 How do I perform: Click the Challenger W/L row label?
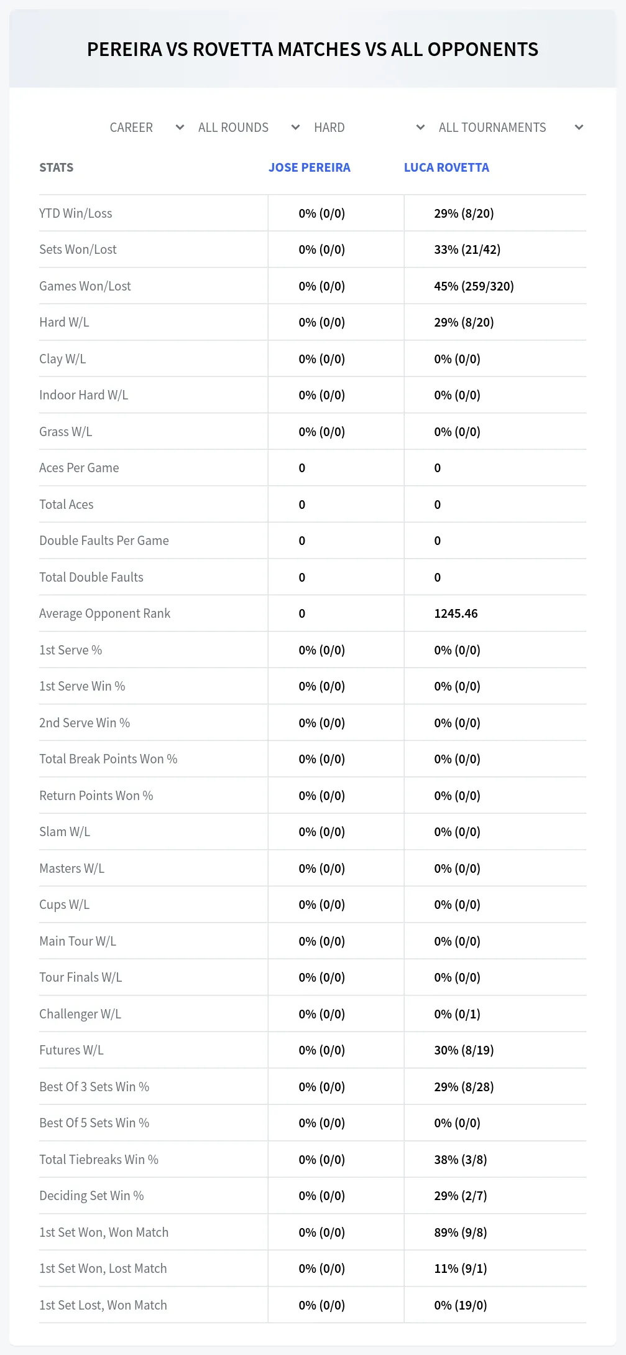pos(80,1014)
